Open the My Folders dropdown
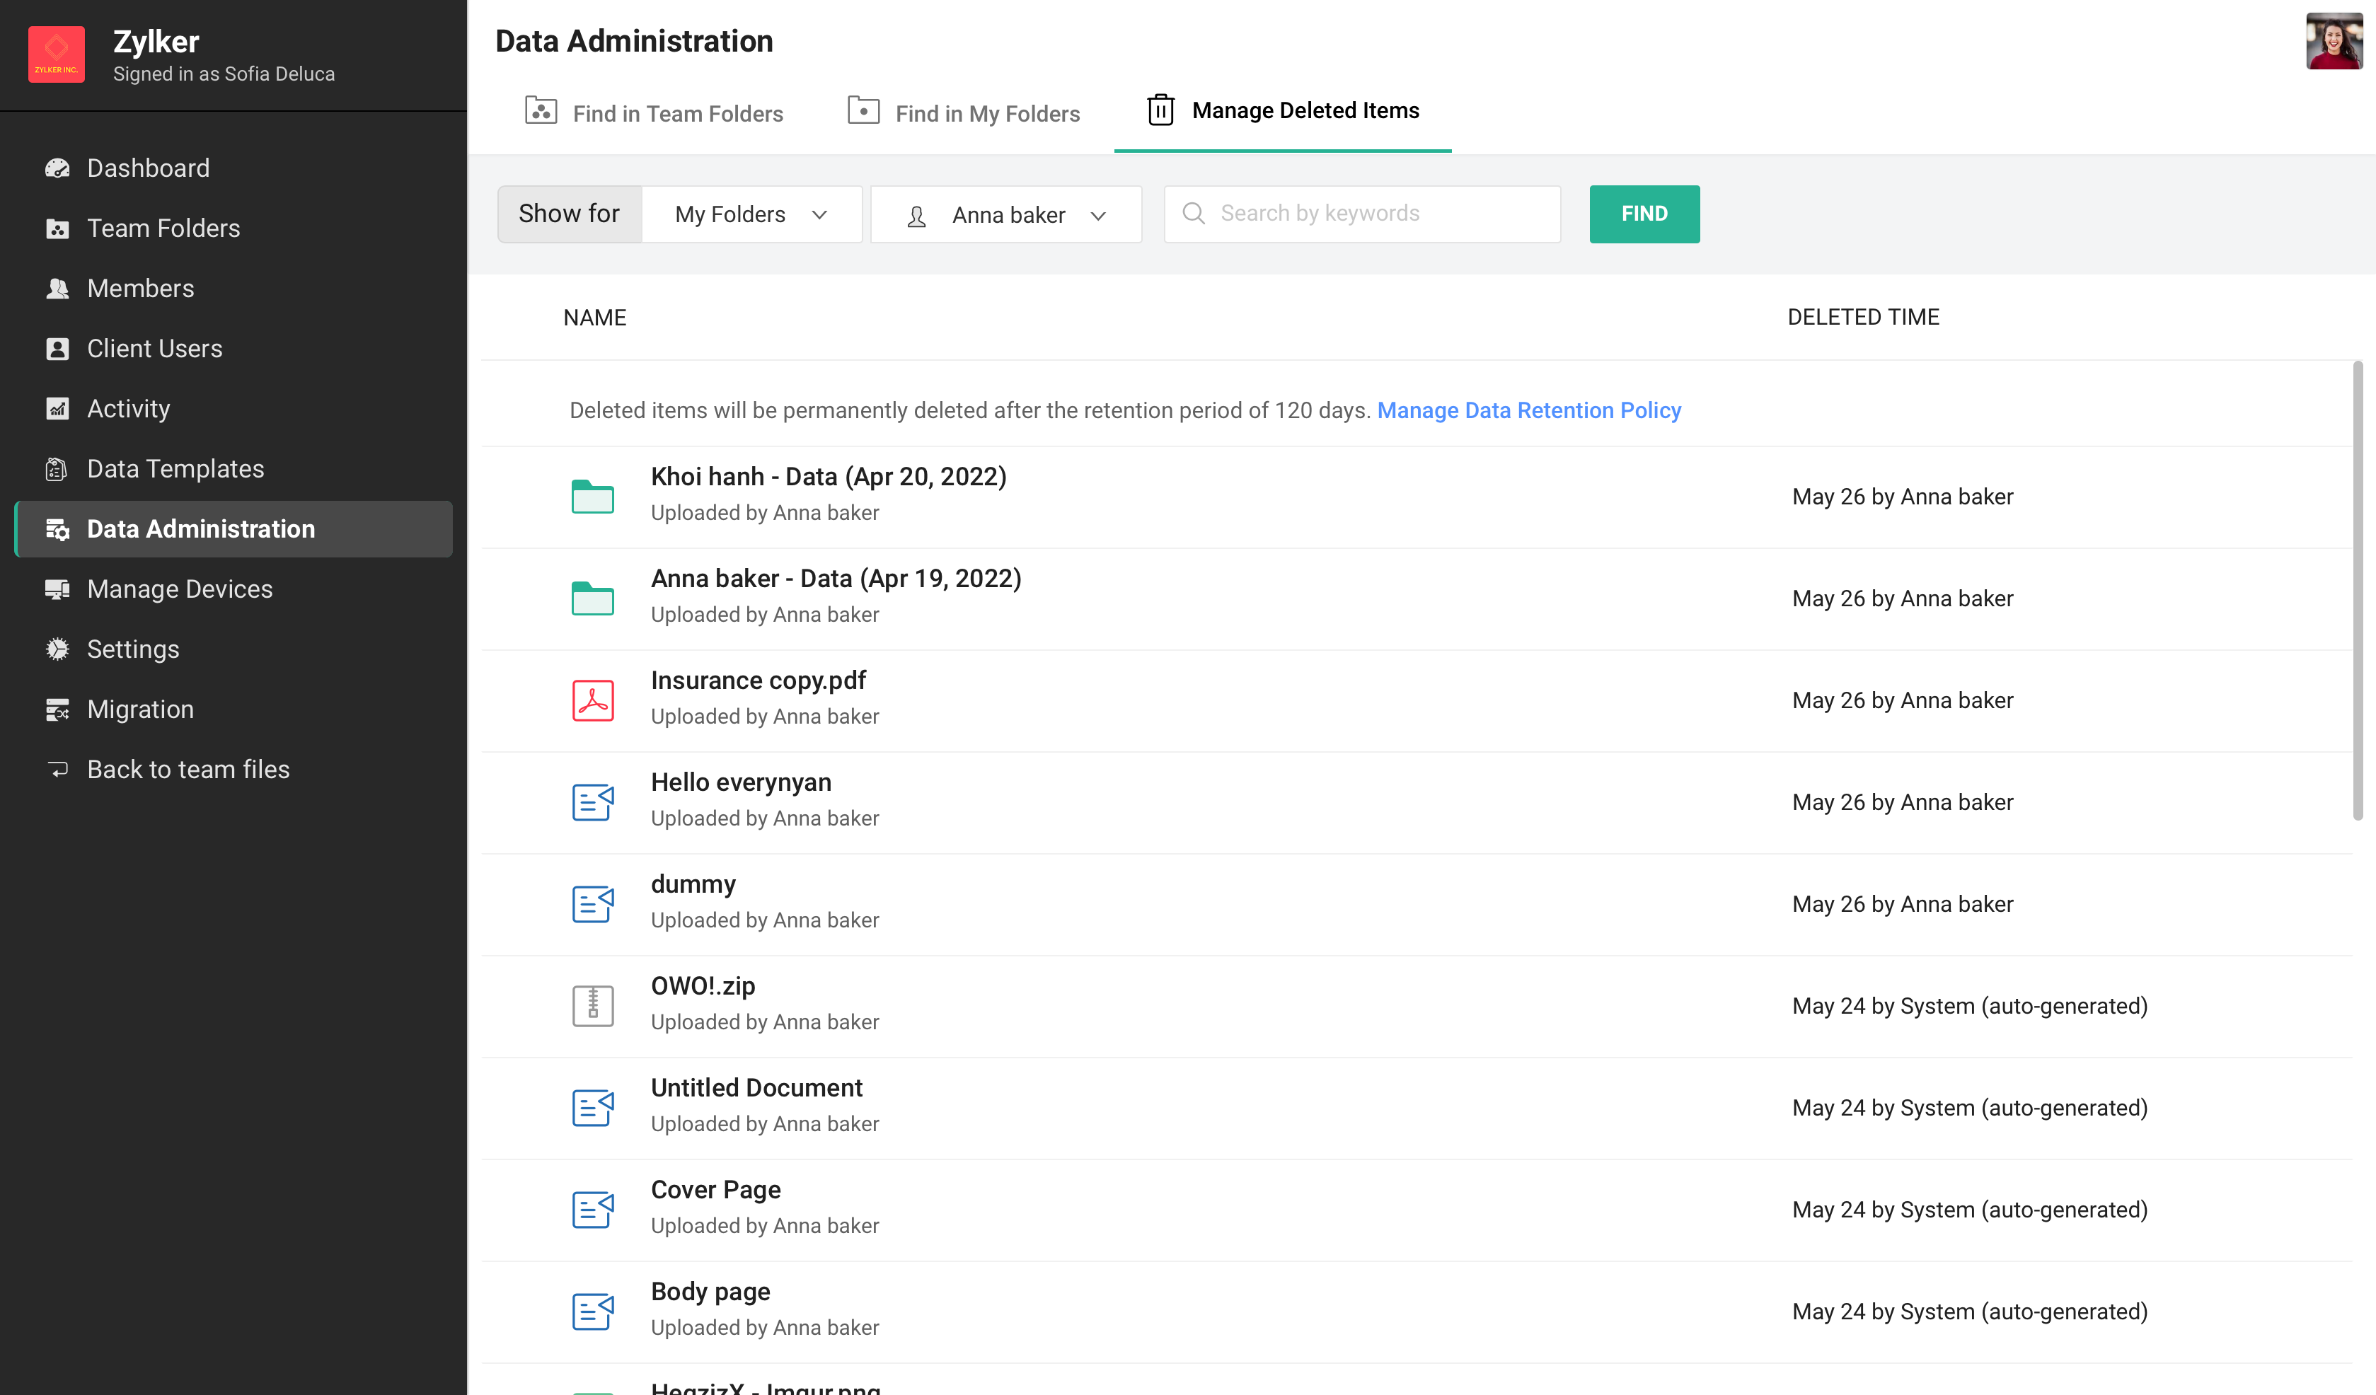Image resolution: width=2376 pixels, height=1395 pixels. (751, 215)
